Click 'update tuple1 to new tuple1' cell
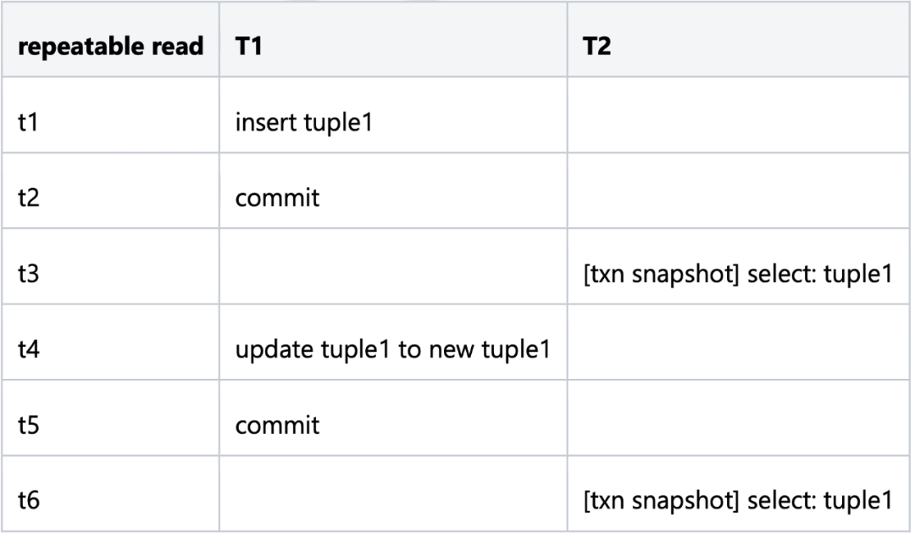The image size is (915, 534). pyautogui.click(x=393, y=348)
